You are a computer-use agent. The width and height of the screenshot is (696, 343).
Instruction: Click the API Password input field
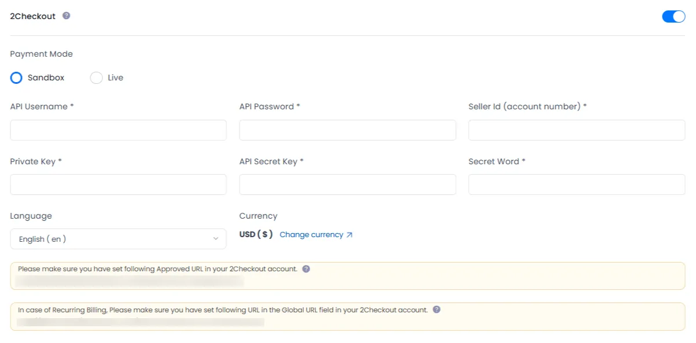347,130
